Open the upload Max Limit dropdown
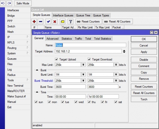Viewport: 159px width, 129px height. (x=83, y=65)
